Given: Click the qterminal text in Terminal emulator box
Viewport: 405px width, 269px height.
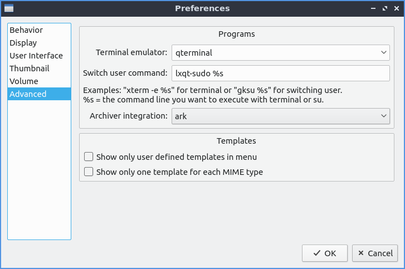Looking at the screenshot, I should click(x=194, y=53).
